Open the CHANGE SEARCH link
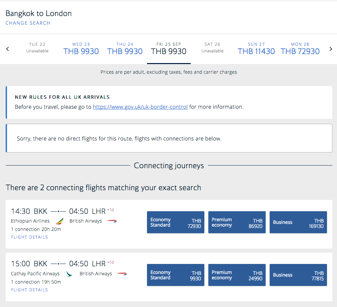 [x=28, y=23]
